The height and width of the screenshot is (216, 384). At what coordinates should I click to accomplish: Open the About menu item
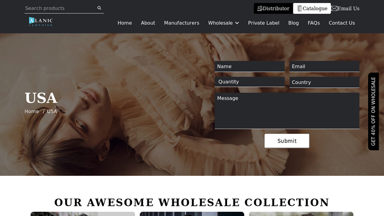148,23
